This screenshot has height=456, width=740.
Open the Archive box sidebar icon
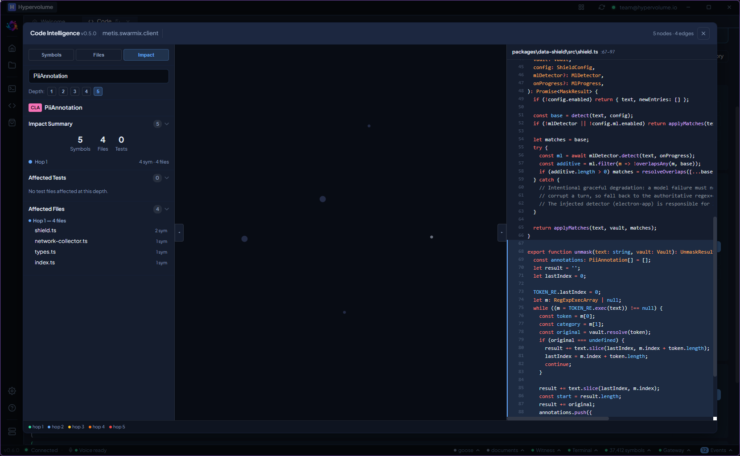click(12, 123)
